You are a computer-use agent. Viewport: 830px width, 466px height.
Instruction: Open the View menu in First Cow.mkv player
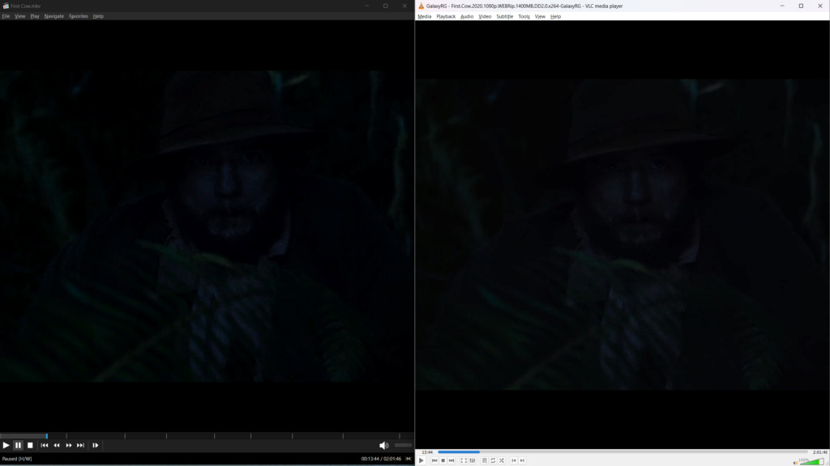[20, 16]
